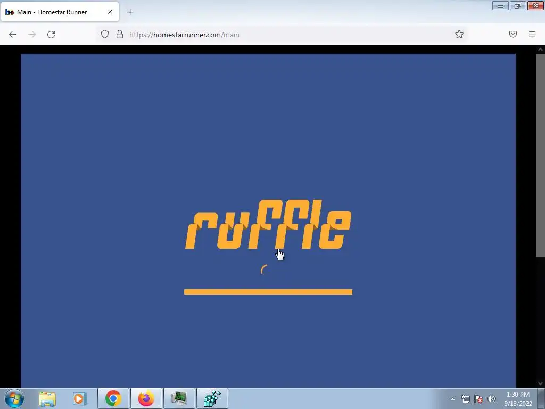Image resolution: width=545 pixels, height=409 pixels.
Task: Bookmark this page with the star
Action: click(459, 34)
